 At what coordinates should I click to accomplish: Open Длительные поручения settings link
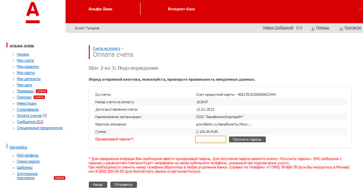(27, 176)
